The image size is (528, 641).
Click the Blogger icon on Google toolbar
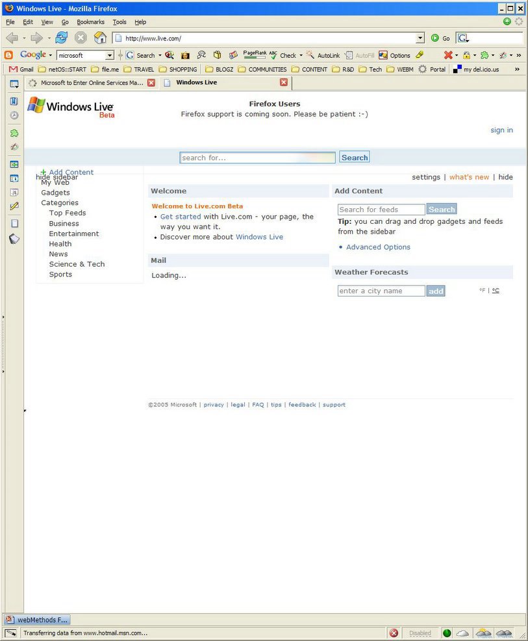8,54
